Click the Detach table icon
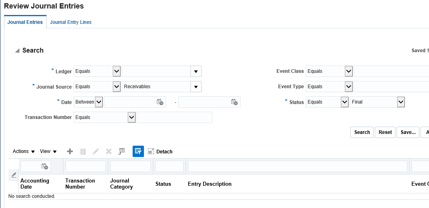The width and height of the screenshot is (429, 208). pos(161,151)
